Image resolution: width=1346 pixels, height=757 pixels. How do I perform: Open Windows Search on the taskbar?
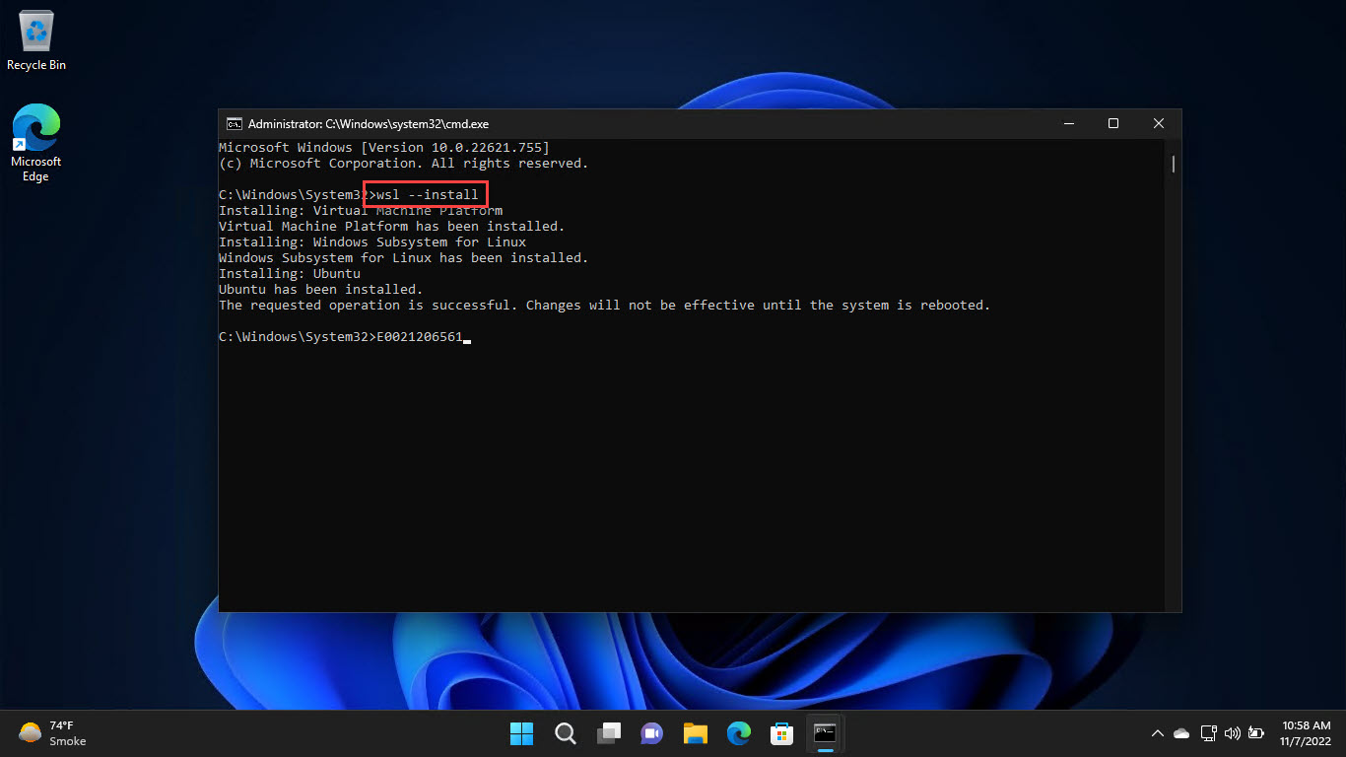[565, 733]
